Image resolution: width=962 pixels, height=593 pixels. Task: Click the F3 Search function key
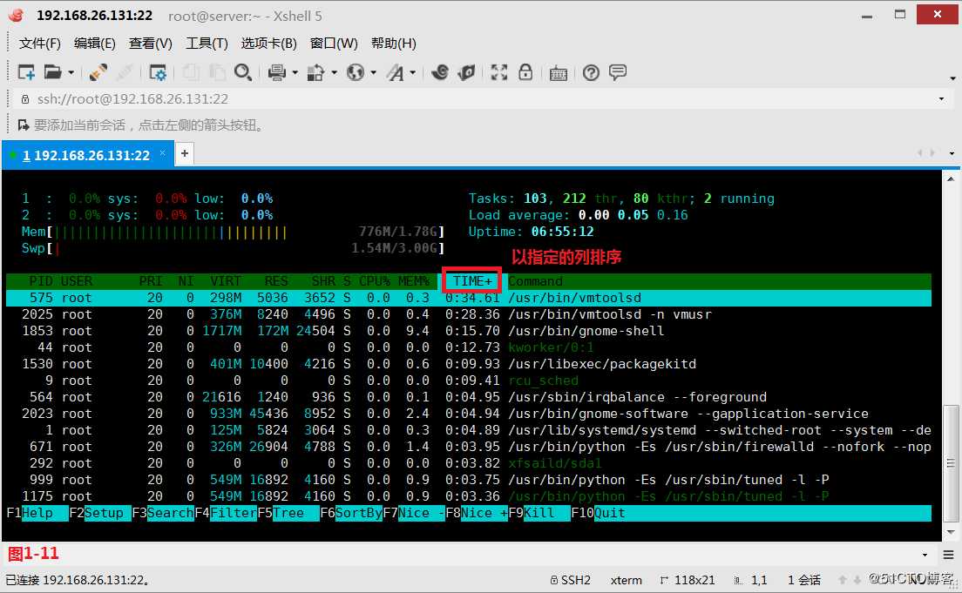163,513
